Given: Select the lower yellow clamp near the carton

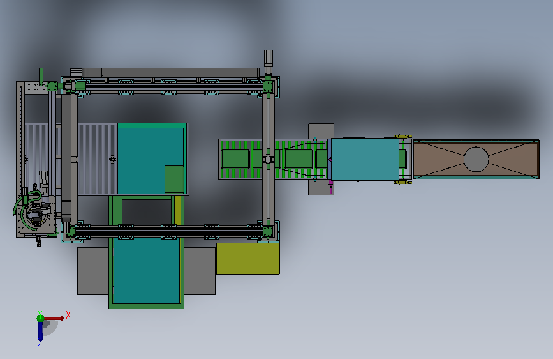Looking at the screenshot, I should click(x=403, y=182).
